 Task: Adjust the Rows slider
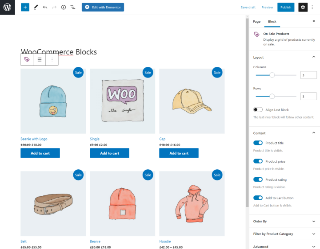point(276,96)
